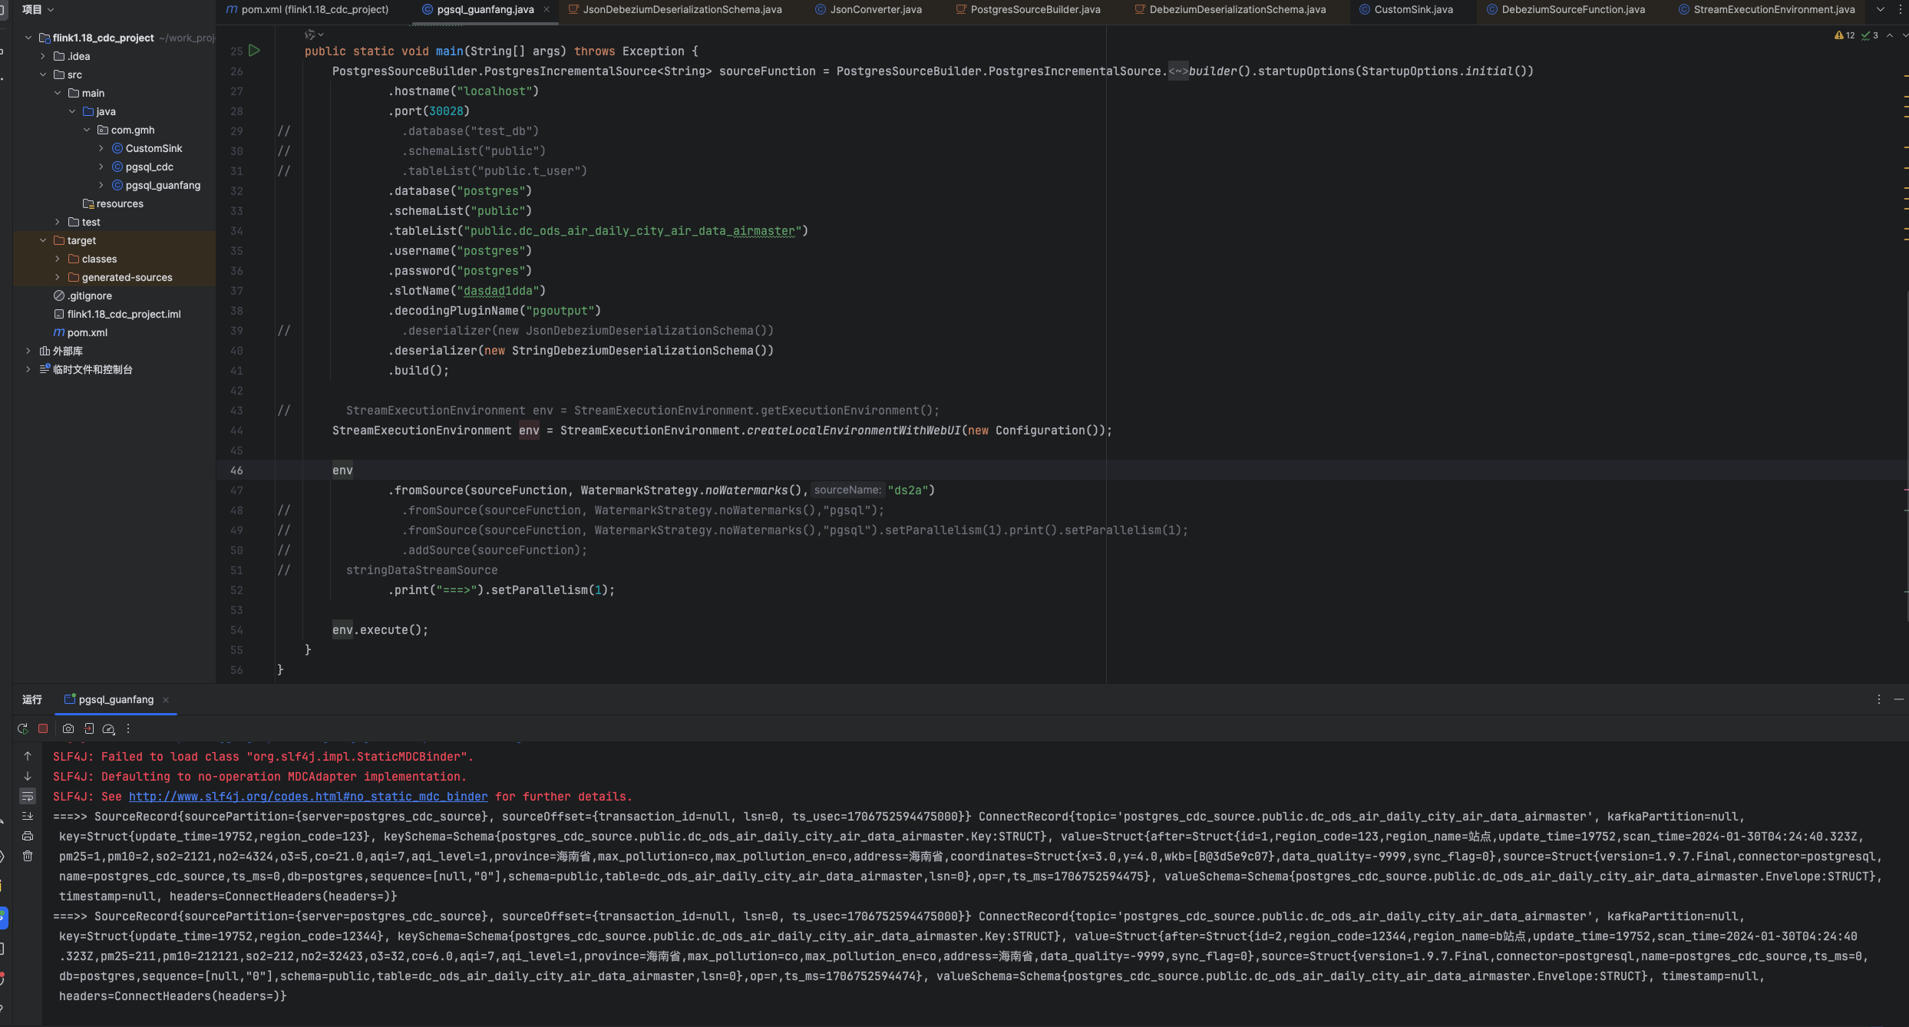Expand the CustomSink class node

101,148
